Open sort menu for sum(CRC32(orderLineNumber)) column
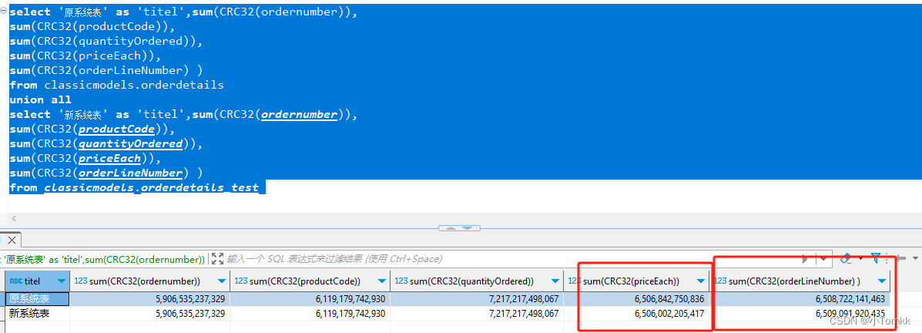 pyautogui.click(x=882, y=281)
